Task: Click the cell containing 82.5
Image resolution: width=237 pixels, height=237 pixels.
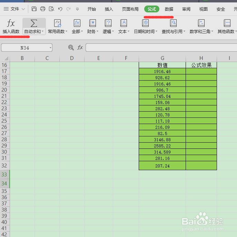Action: point(162,133)
